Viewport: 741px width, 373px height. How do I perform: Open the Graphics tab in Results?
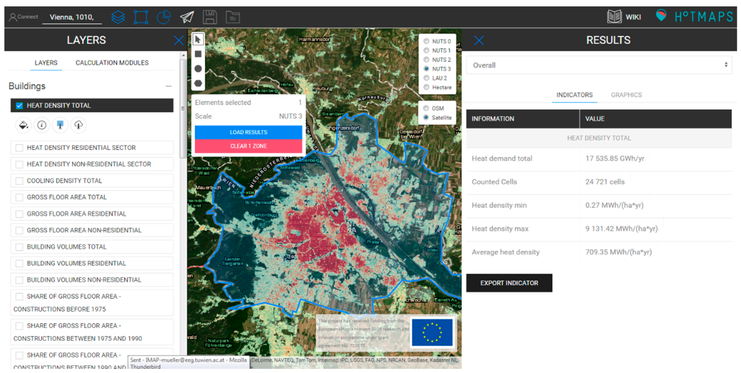click(x=626, y=95)
